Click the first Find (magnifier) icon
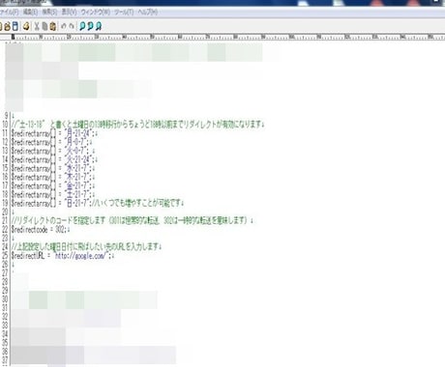 tap(83, 26)
